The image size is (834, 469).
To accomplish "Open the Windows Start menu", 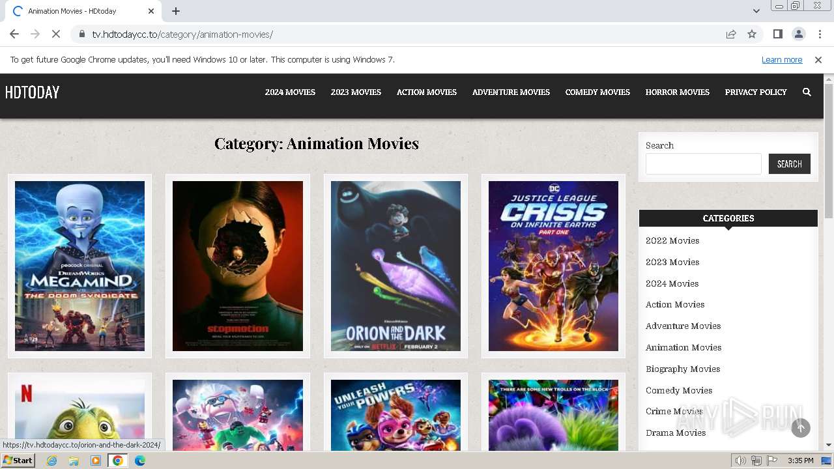I will (18, 460).
